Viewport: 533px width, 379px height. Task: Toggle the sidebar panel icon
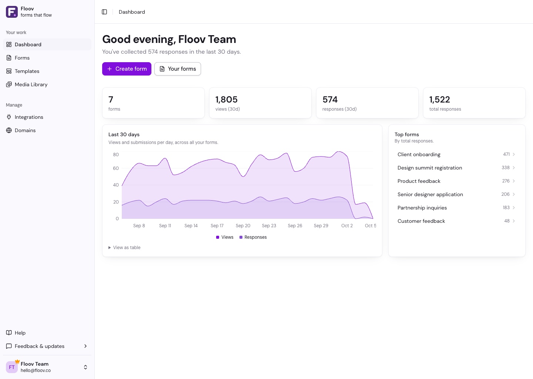tap(104, 12)
